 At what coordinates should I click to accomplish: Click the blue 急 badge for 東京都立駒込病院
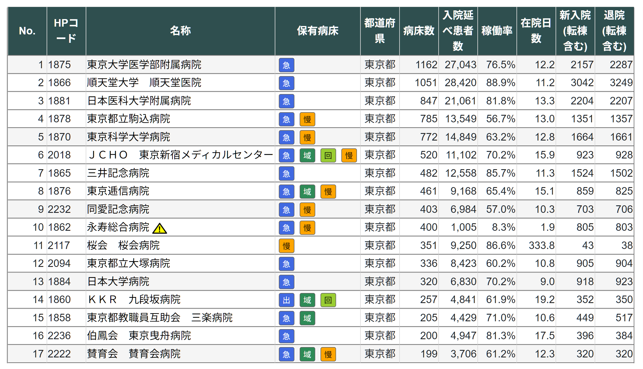[286, 119]
